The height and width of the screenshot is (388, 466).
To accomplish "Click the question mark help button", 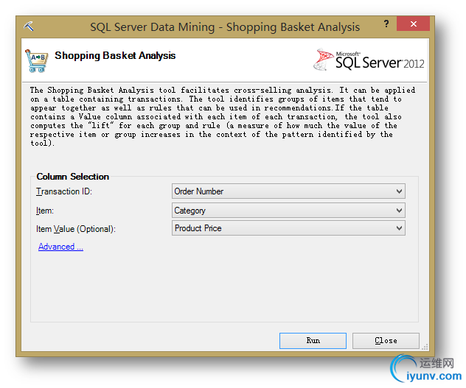I will tap(386, 24).
